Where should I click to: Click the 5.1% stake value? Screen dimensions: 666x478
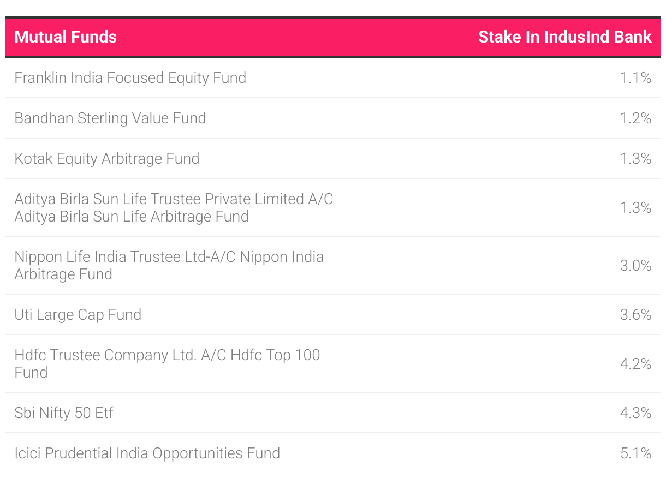coord(635,453)
